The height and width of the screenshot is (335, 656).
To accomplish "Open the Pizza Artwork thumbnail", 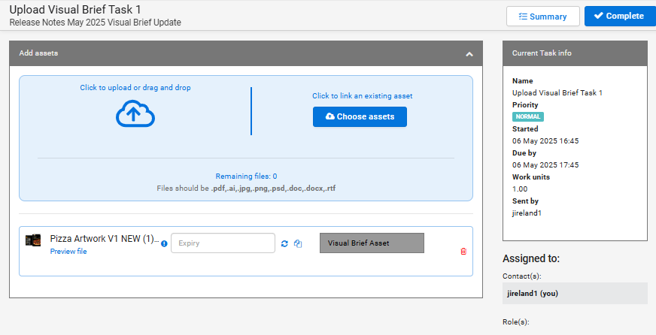I will [33, 240].
